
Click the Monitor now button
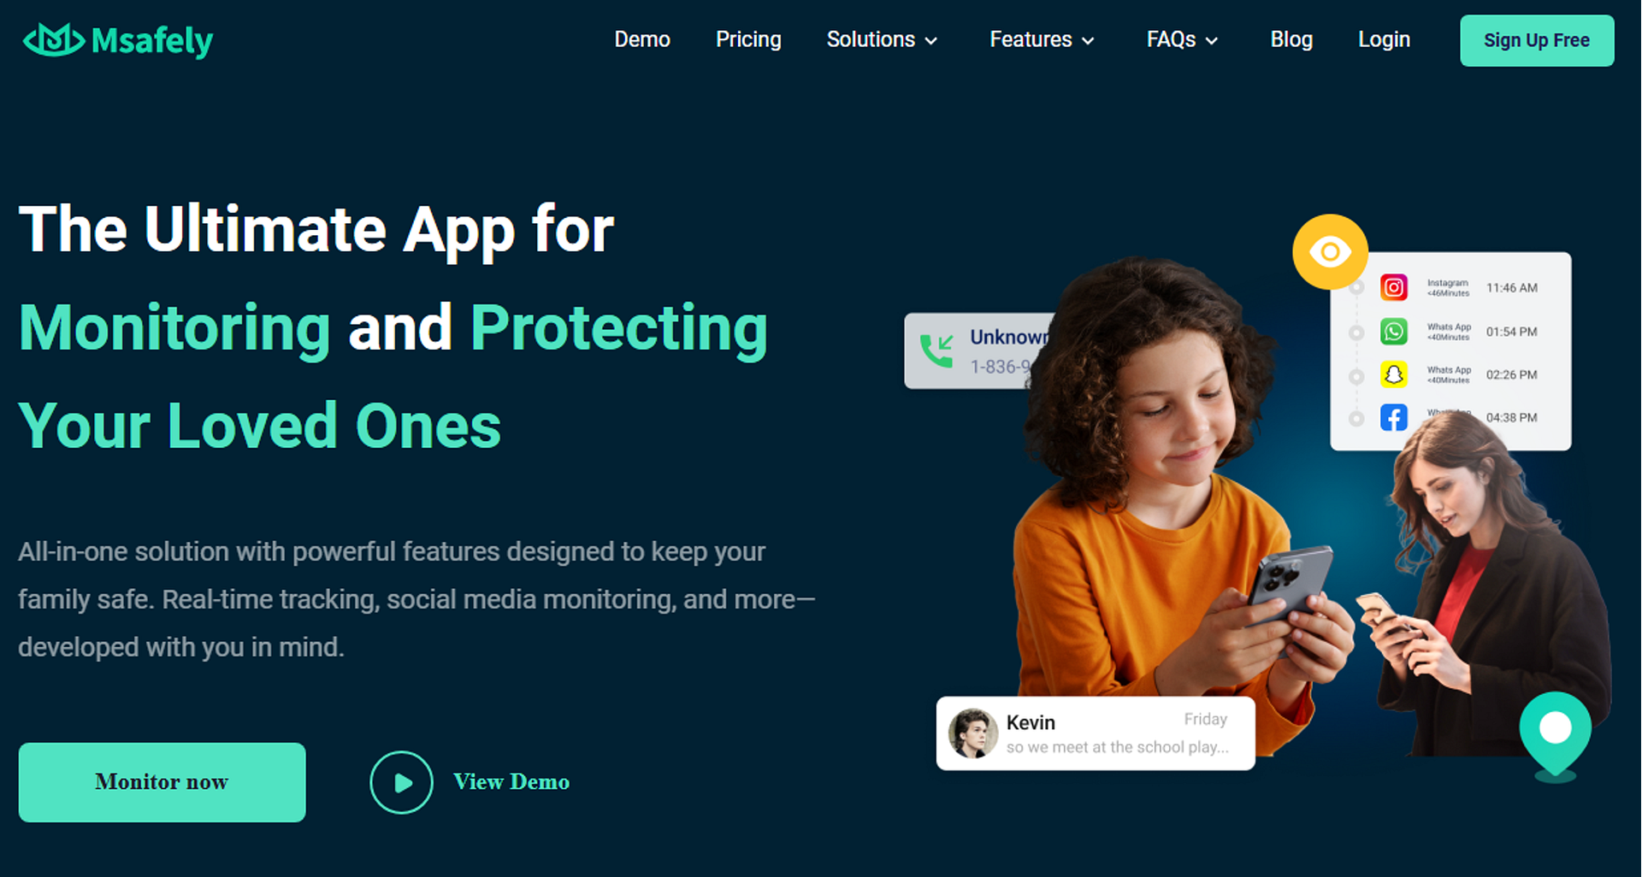tap(162, 782)
